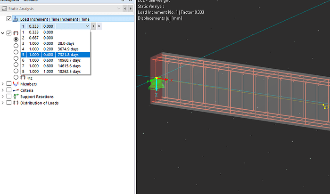Viewport: 330px width, 194px height.
Task: Uncheck Load Increment | Time Increment | Time checkbox
Action: coord(9,19)
